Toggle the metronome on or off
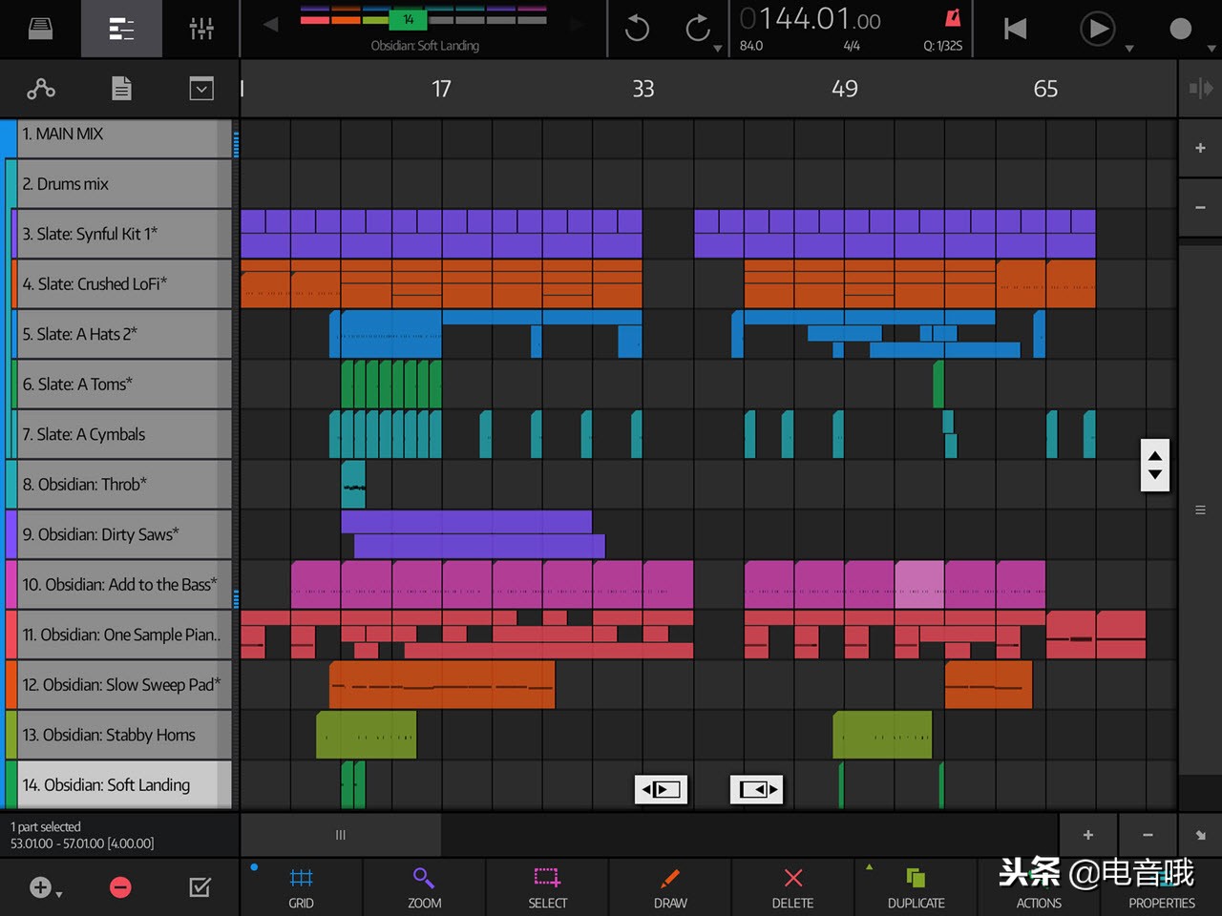 point(951,17)
